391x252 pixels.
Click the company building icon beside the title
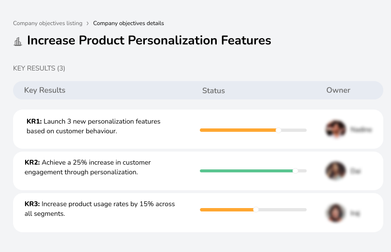[x=18, y=42]
